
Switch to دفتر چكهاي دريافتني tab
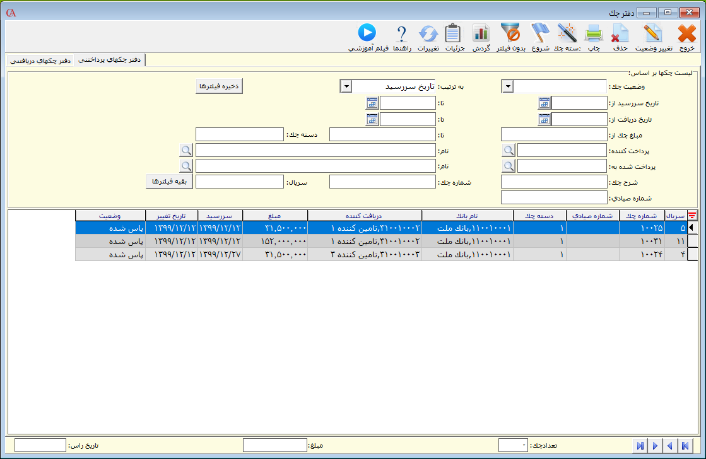coord(40,61)
